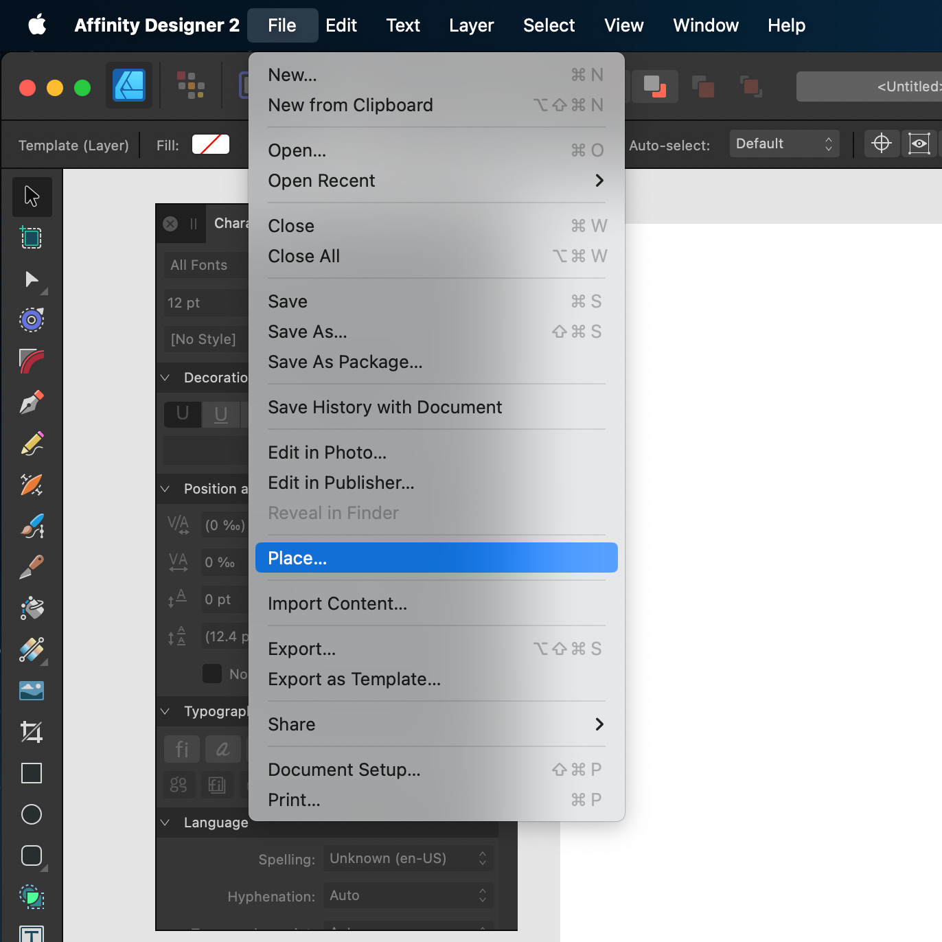Viewport: 942px width, 942px height.
Task: Select the Rectangle tool
Action: point(32,773)
